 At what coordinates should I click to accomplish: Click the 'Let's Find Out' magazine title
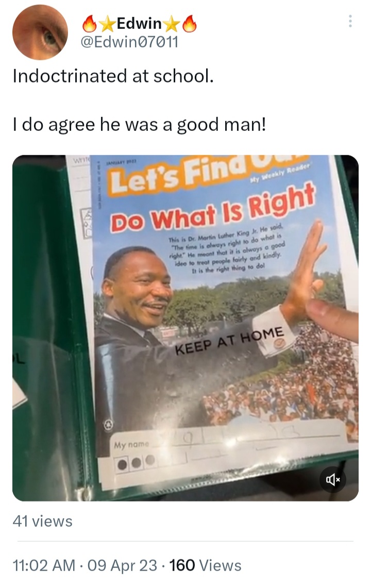209,173
